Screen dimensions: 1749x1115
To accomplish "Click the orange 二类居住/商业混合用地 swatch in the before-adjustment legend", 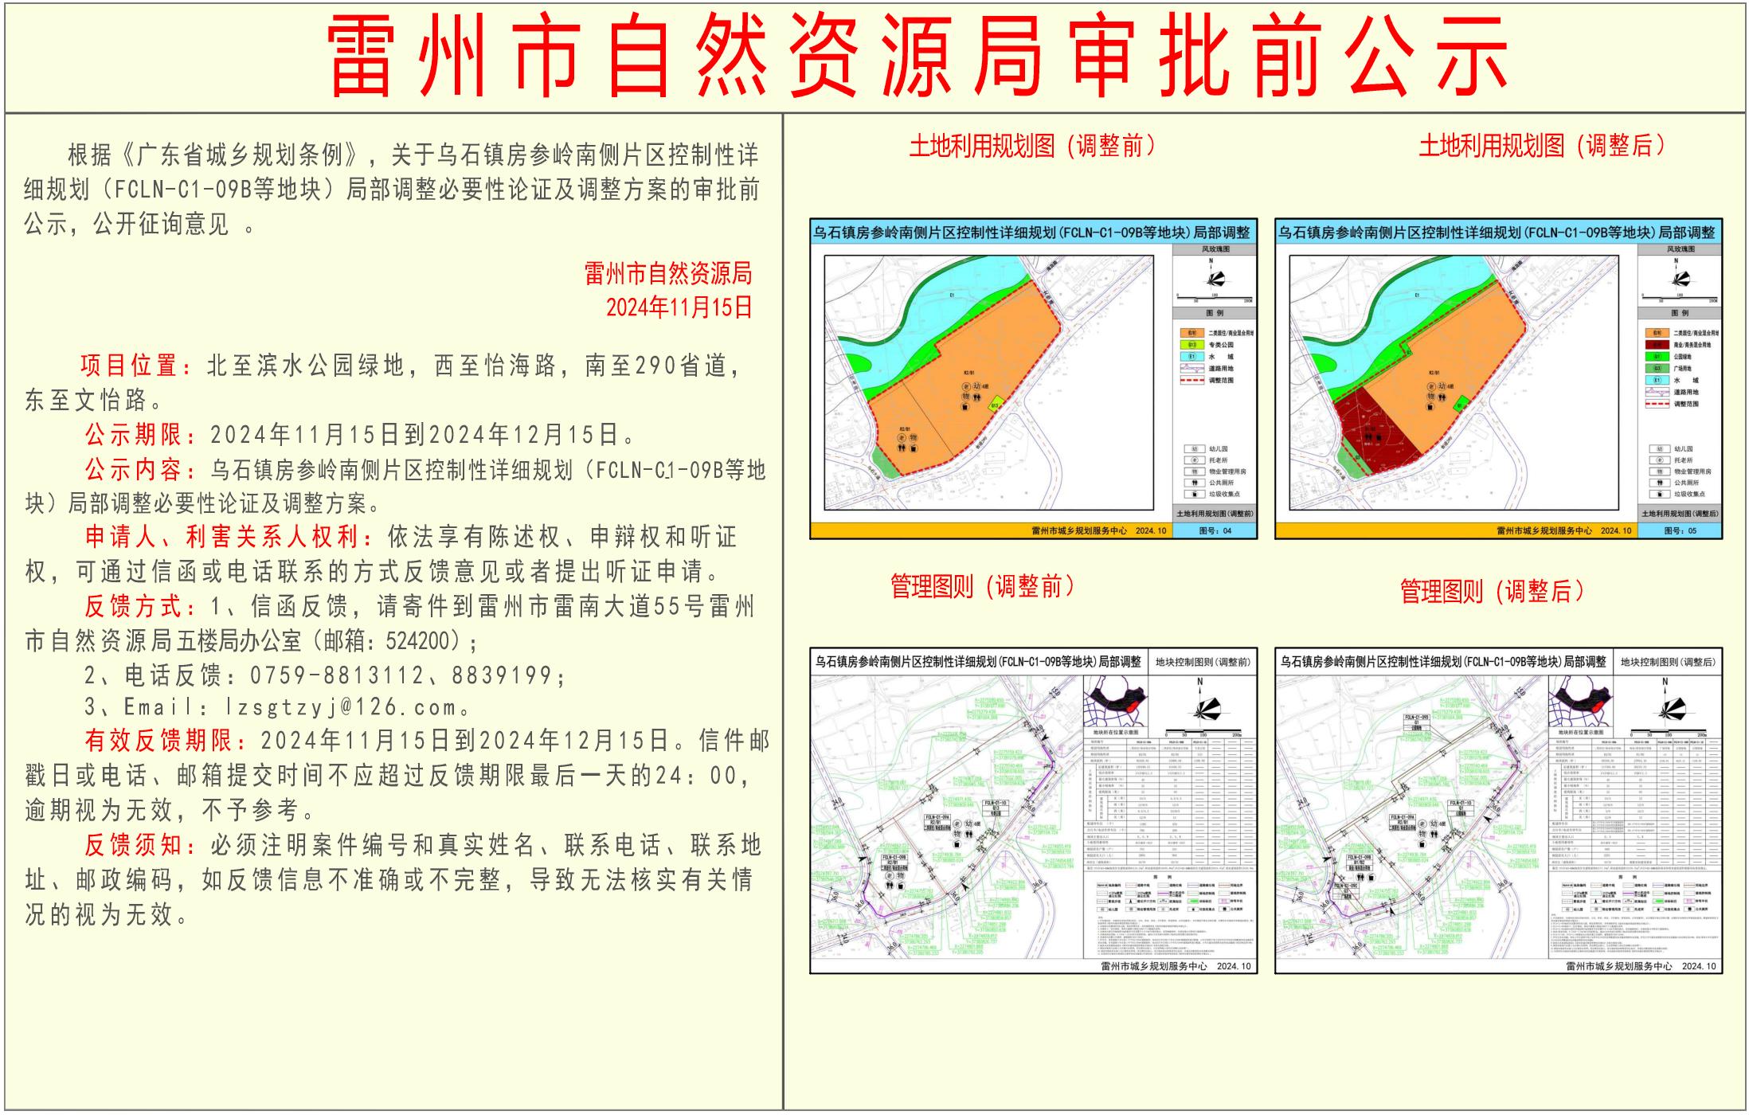I will [x=1191, y=333].
